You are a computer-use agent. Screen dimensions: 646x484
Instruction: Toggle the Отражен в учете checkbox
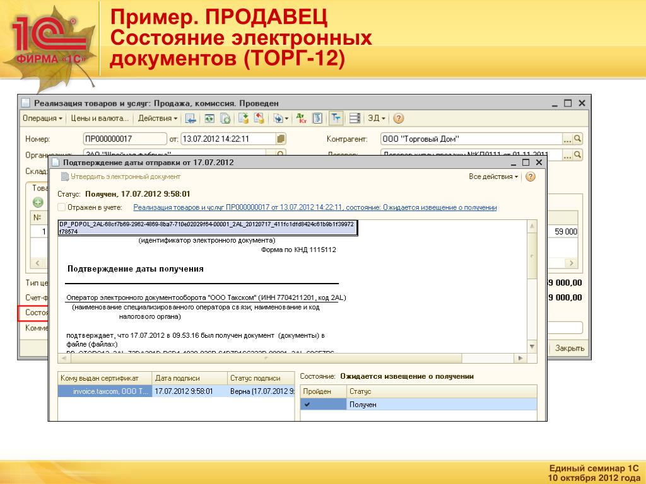pyautogui.click(x=61, y=207)
